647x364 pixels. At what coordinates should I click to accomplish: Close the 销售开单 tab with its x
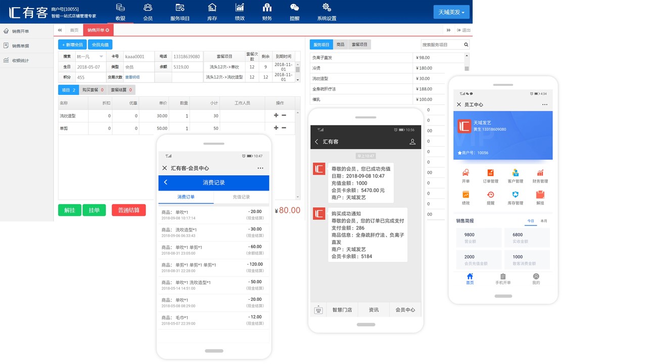click(x=107, y=30)
